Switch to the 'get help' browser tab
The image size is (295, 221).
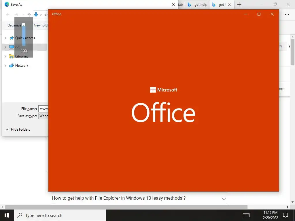pos(198,5)
